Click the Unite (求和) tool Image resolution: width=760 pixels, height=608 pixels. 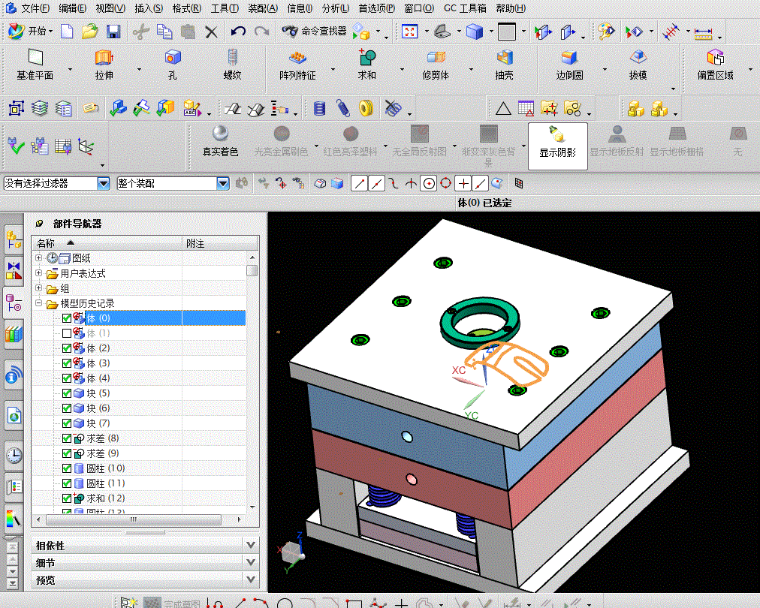click(367, 64)
